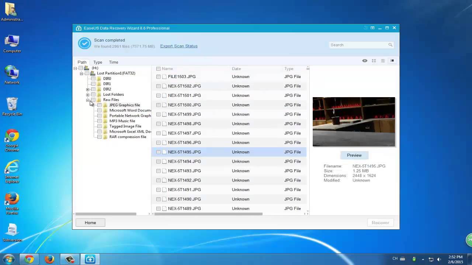This screenshot has height=265, width=472.
Task: Check the box for NEX-5T1498.JPG
Action: (158, 124)
